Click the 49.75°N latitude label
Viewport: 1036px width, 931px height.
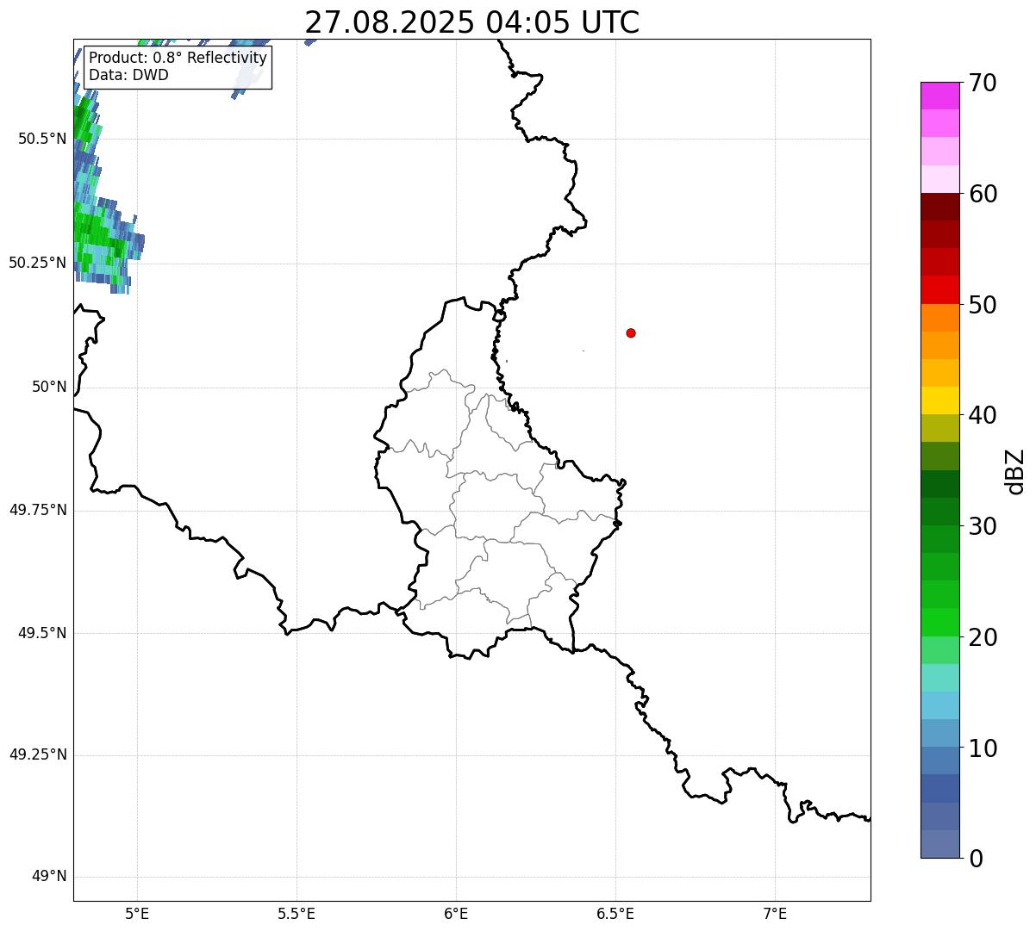38,510
